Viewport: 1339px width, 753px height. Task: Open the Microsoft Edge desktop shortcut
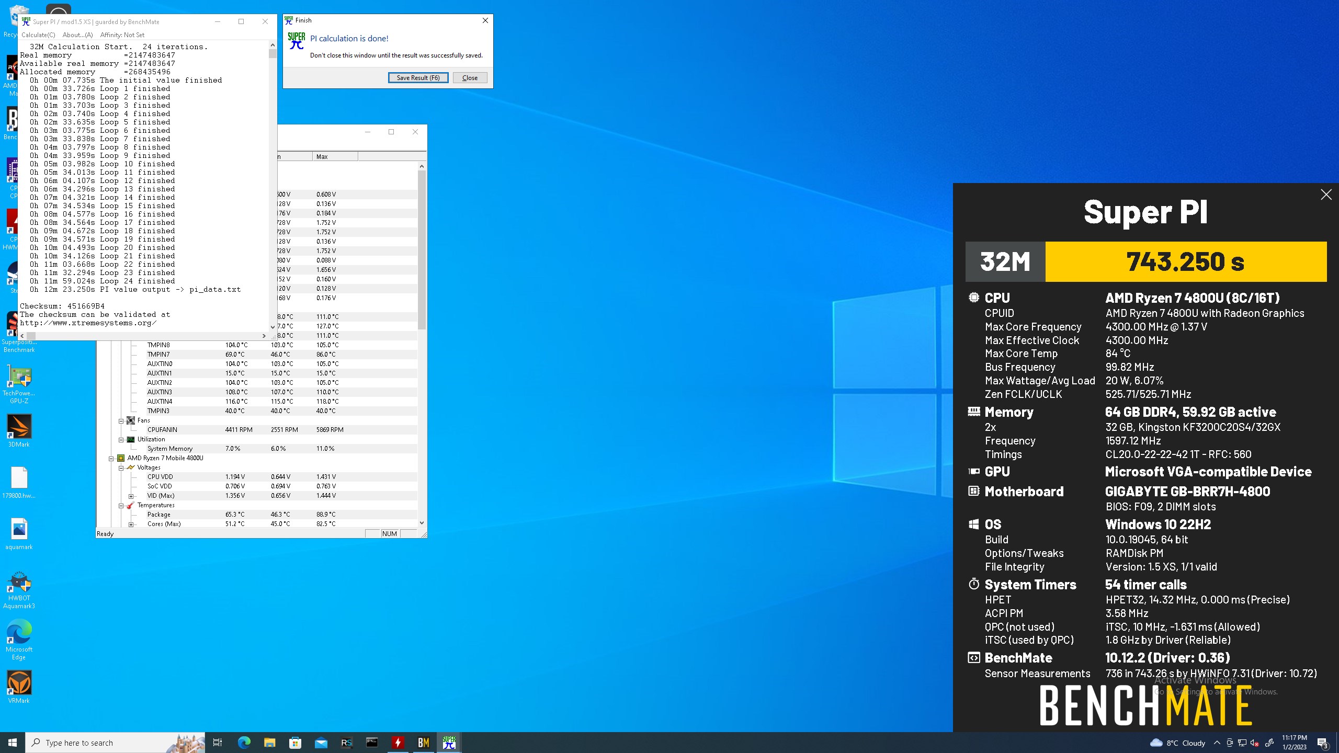tap(19, 640)
